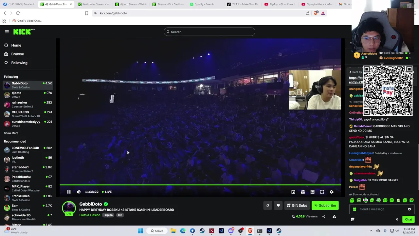
Task: Open Brave browser taskbar icon
Action: pyautogui.click(x=250, y=231)
